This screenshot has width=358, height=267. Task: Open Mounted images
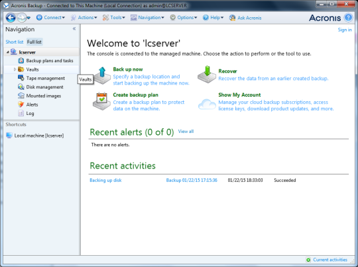click(44, 96)
